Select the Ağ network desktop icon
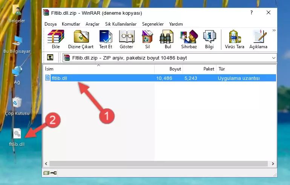 tap(17, 75)
